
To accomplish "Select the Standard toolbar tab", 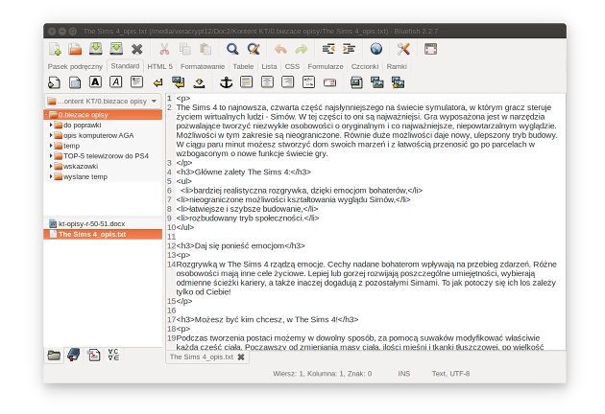I will [x=125, y=66].
